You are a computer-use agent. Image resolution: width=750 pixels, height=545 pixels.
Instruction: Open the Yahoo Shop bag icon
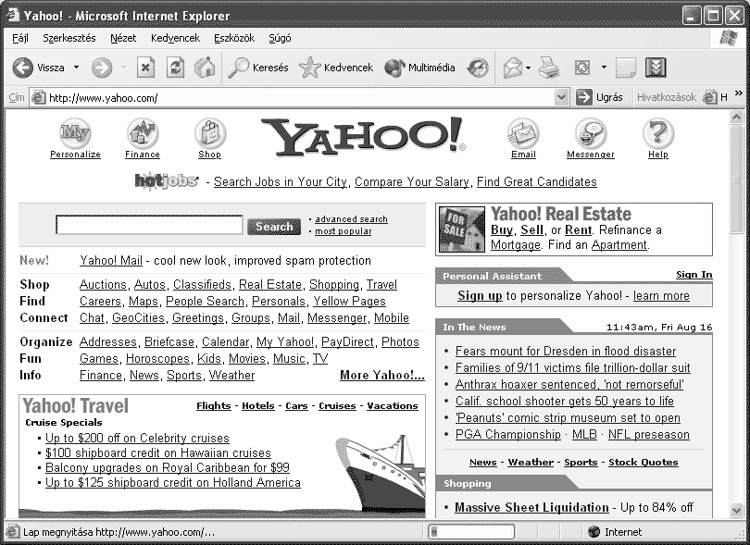(x=210, y=133)
